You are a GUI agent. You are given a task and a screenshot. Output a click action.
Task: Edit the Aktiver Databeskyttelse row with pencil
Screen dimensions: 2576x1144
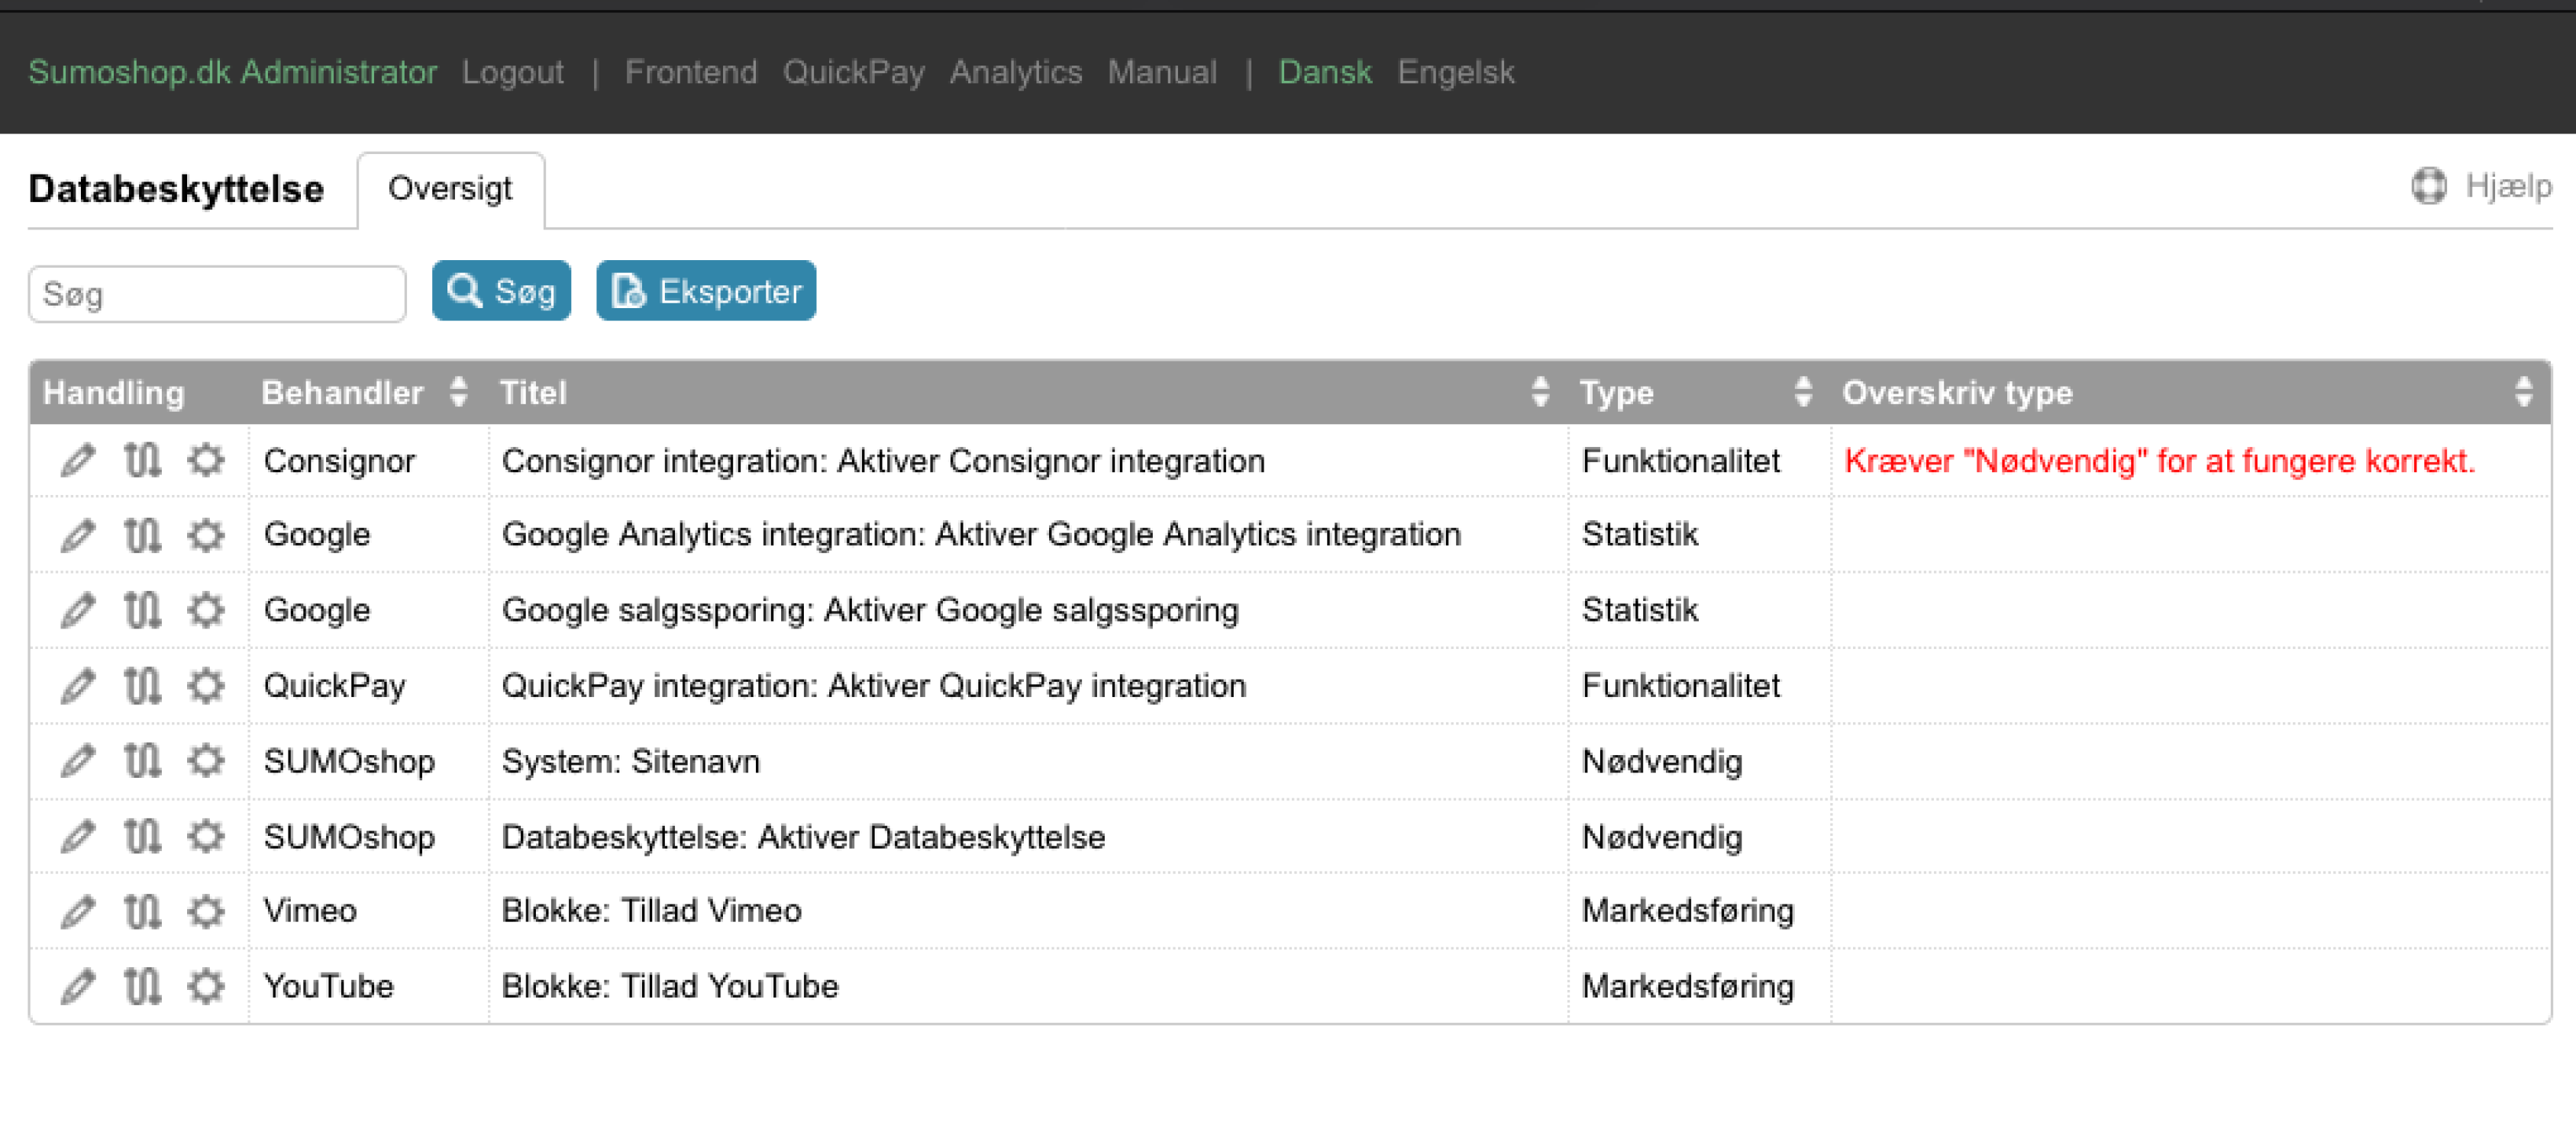coord(78,837)
